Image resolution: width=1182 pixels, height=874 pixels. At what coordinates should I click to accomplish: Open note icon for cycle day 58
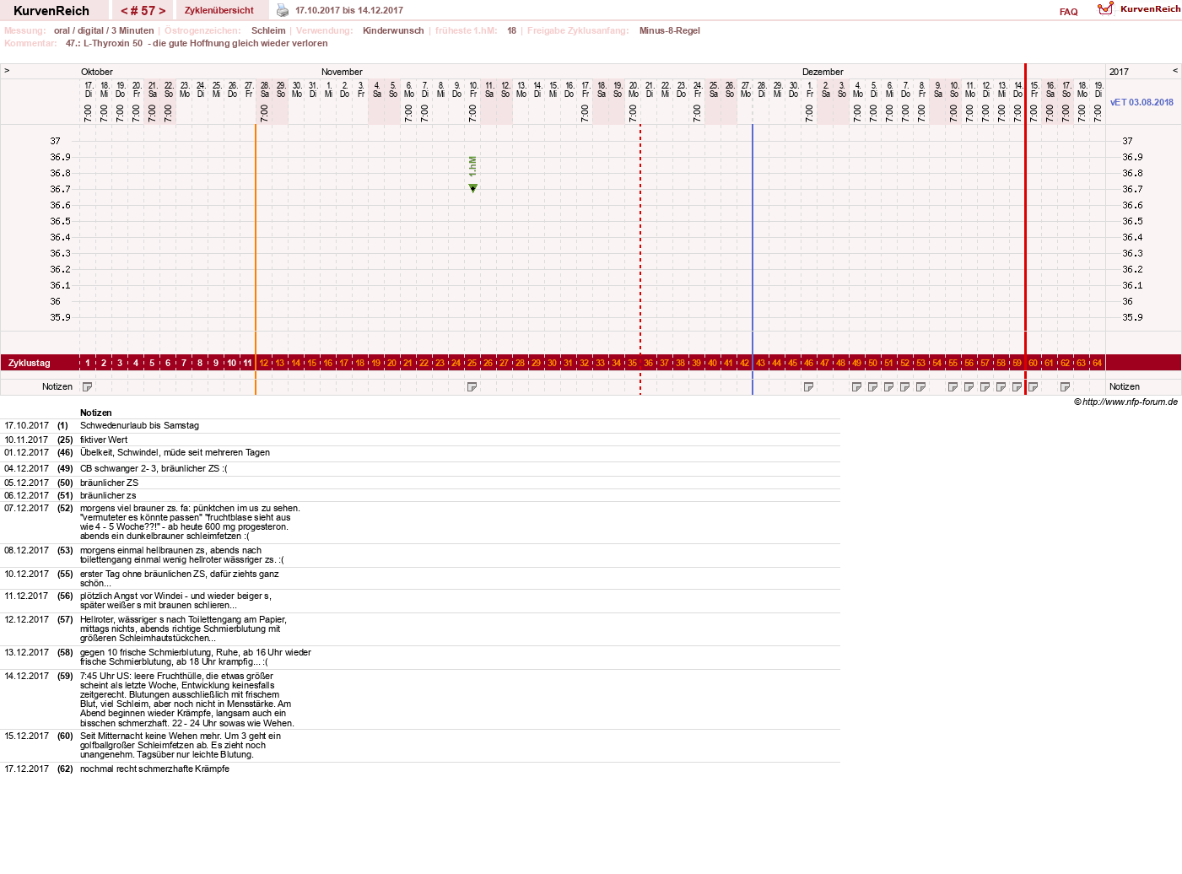(1001, 387)
